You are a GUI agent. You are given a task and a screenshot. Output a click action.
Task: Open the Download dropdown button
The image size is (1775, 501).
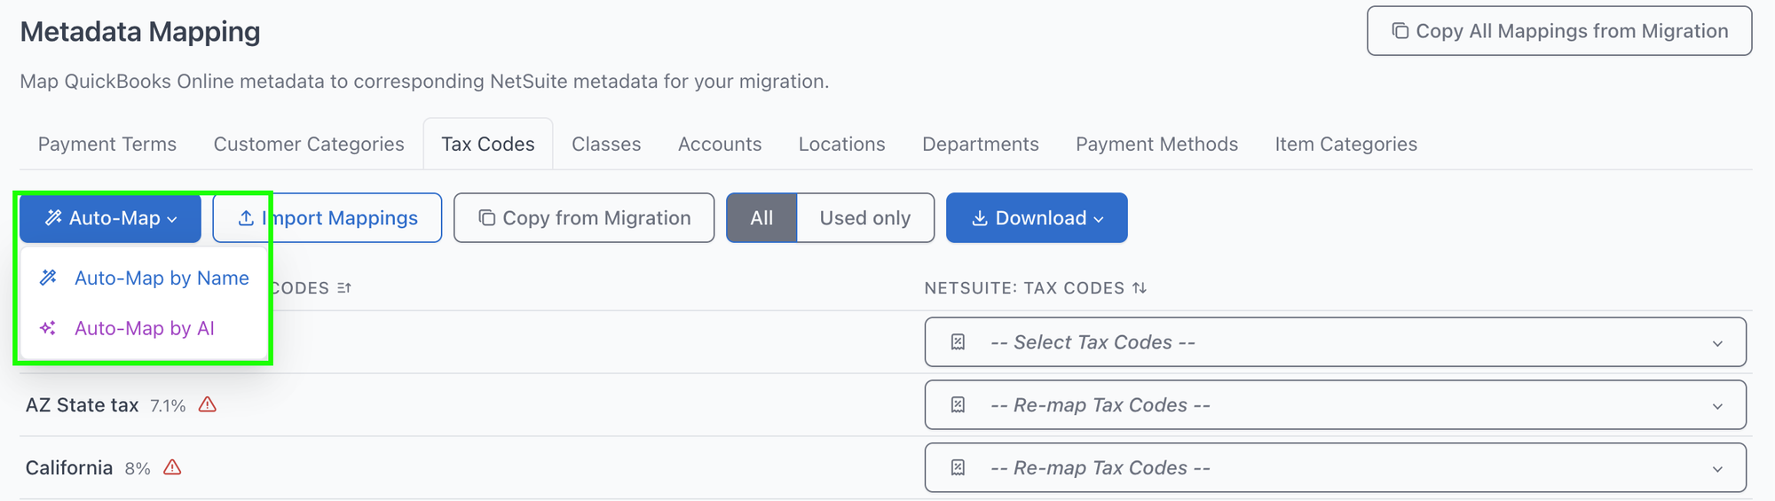click(1037, 218)
